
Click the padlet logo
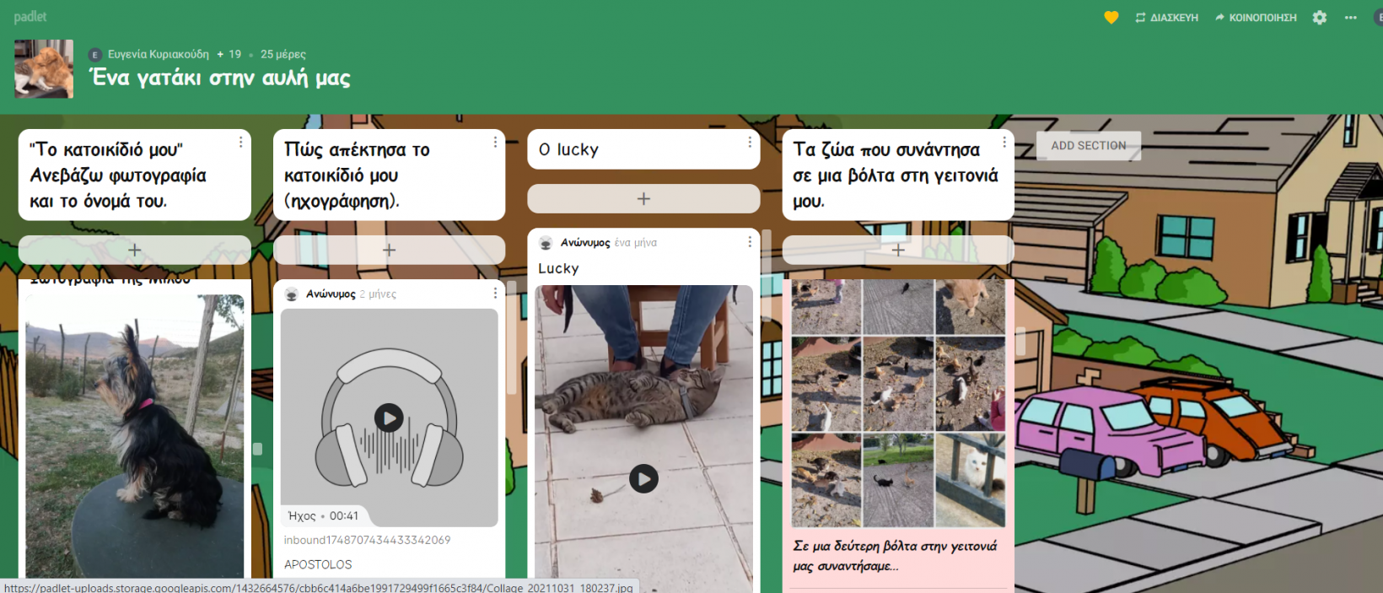[x=30, y=17]
